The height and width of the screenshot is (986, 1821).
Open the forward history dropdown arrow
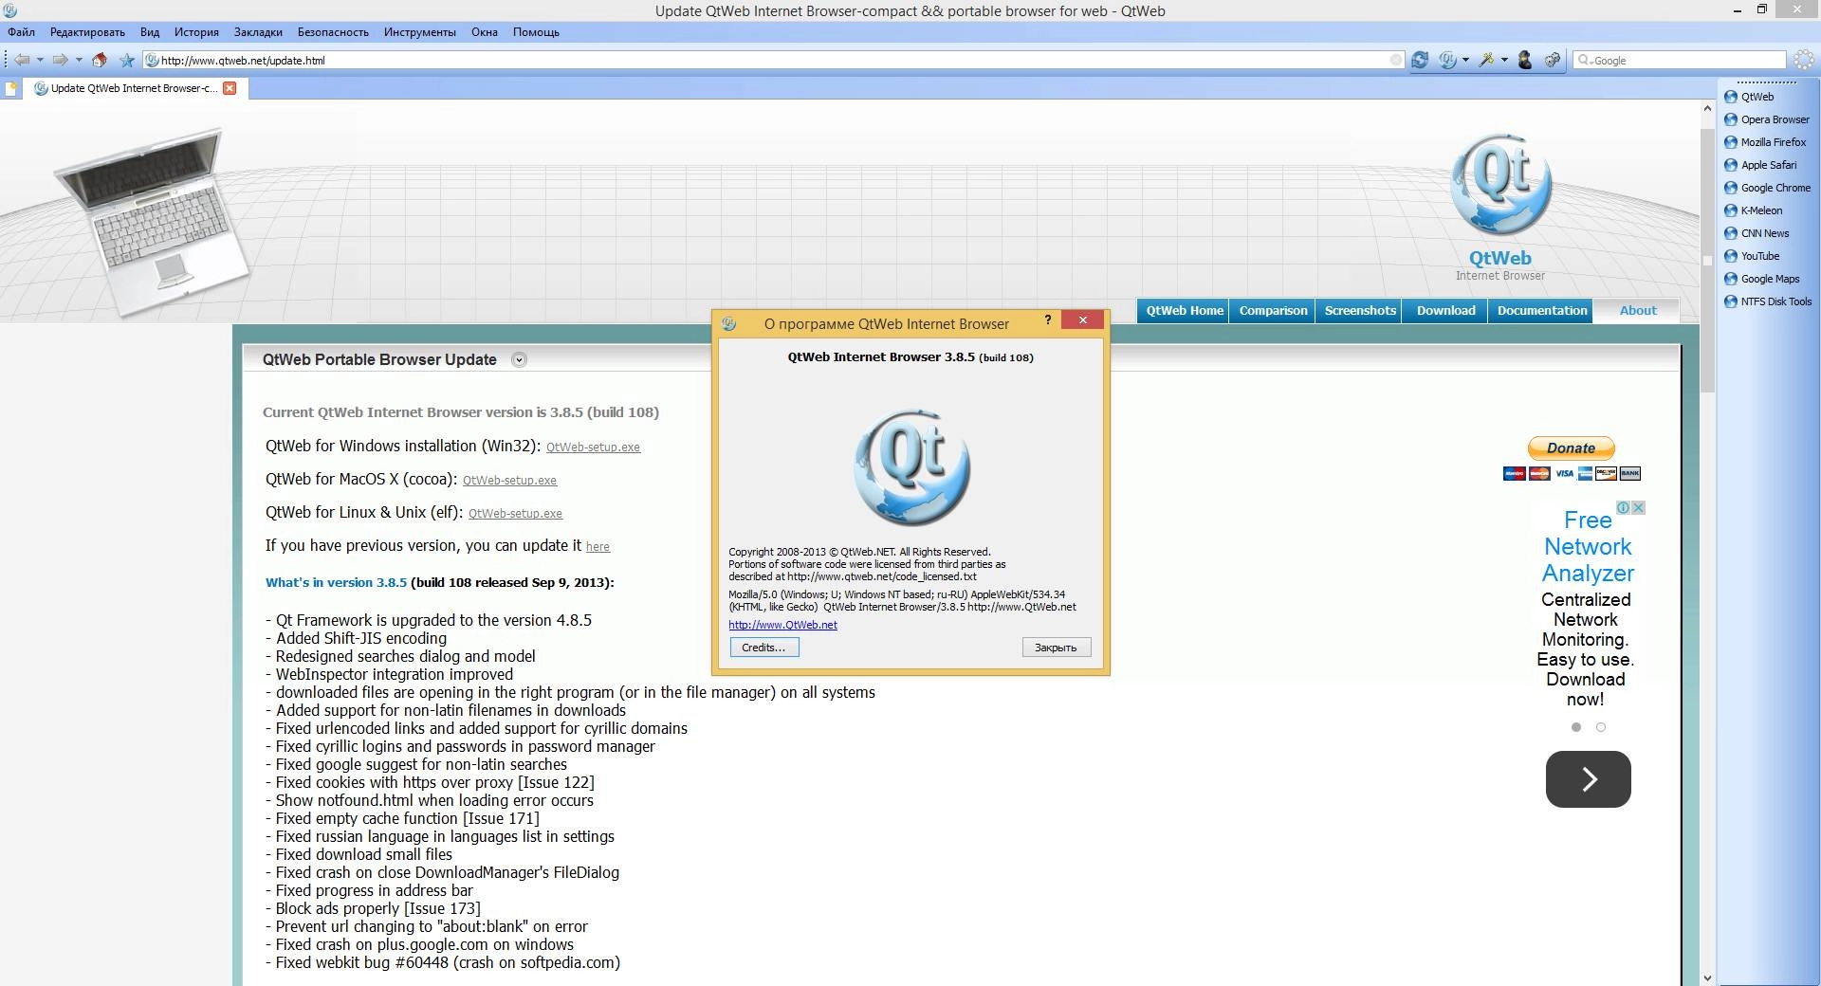79,60
